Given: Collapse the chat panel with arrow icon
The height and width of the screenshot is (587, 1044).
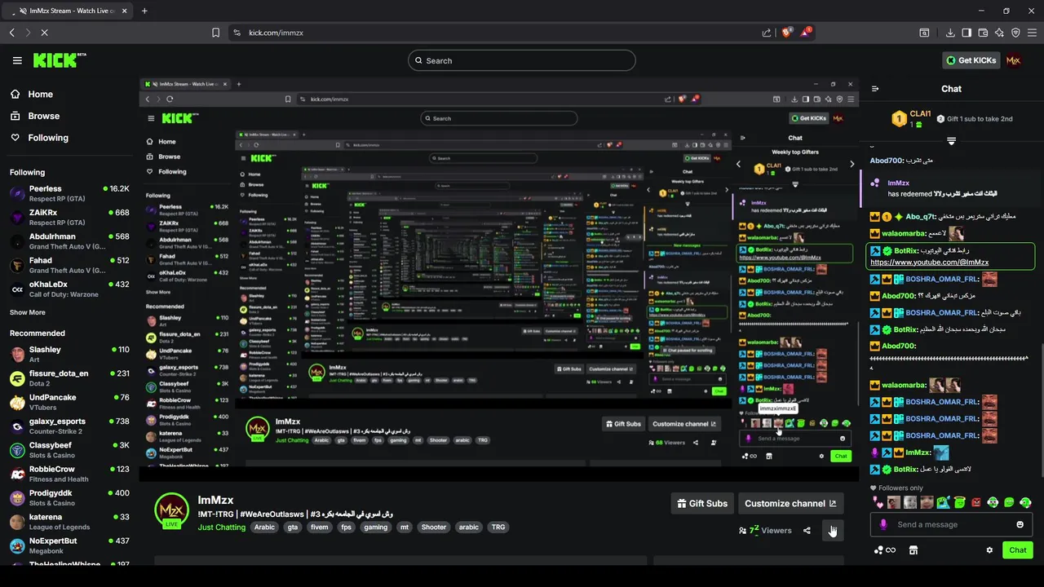Looking at the screenshot, I should (875, 89).
